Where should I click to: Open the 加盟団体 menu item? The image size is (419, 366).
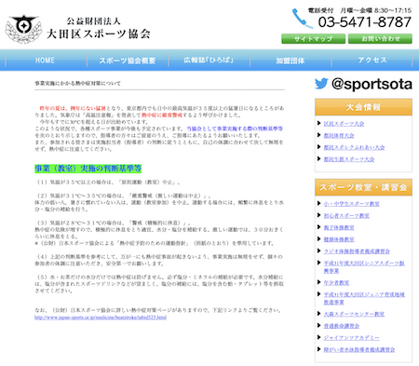point(291,61)
